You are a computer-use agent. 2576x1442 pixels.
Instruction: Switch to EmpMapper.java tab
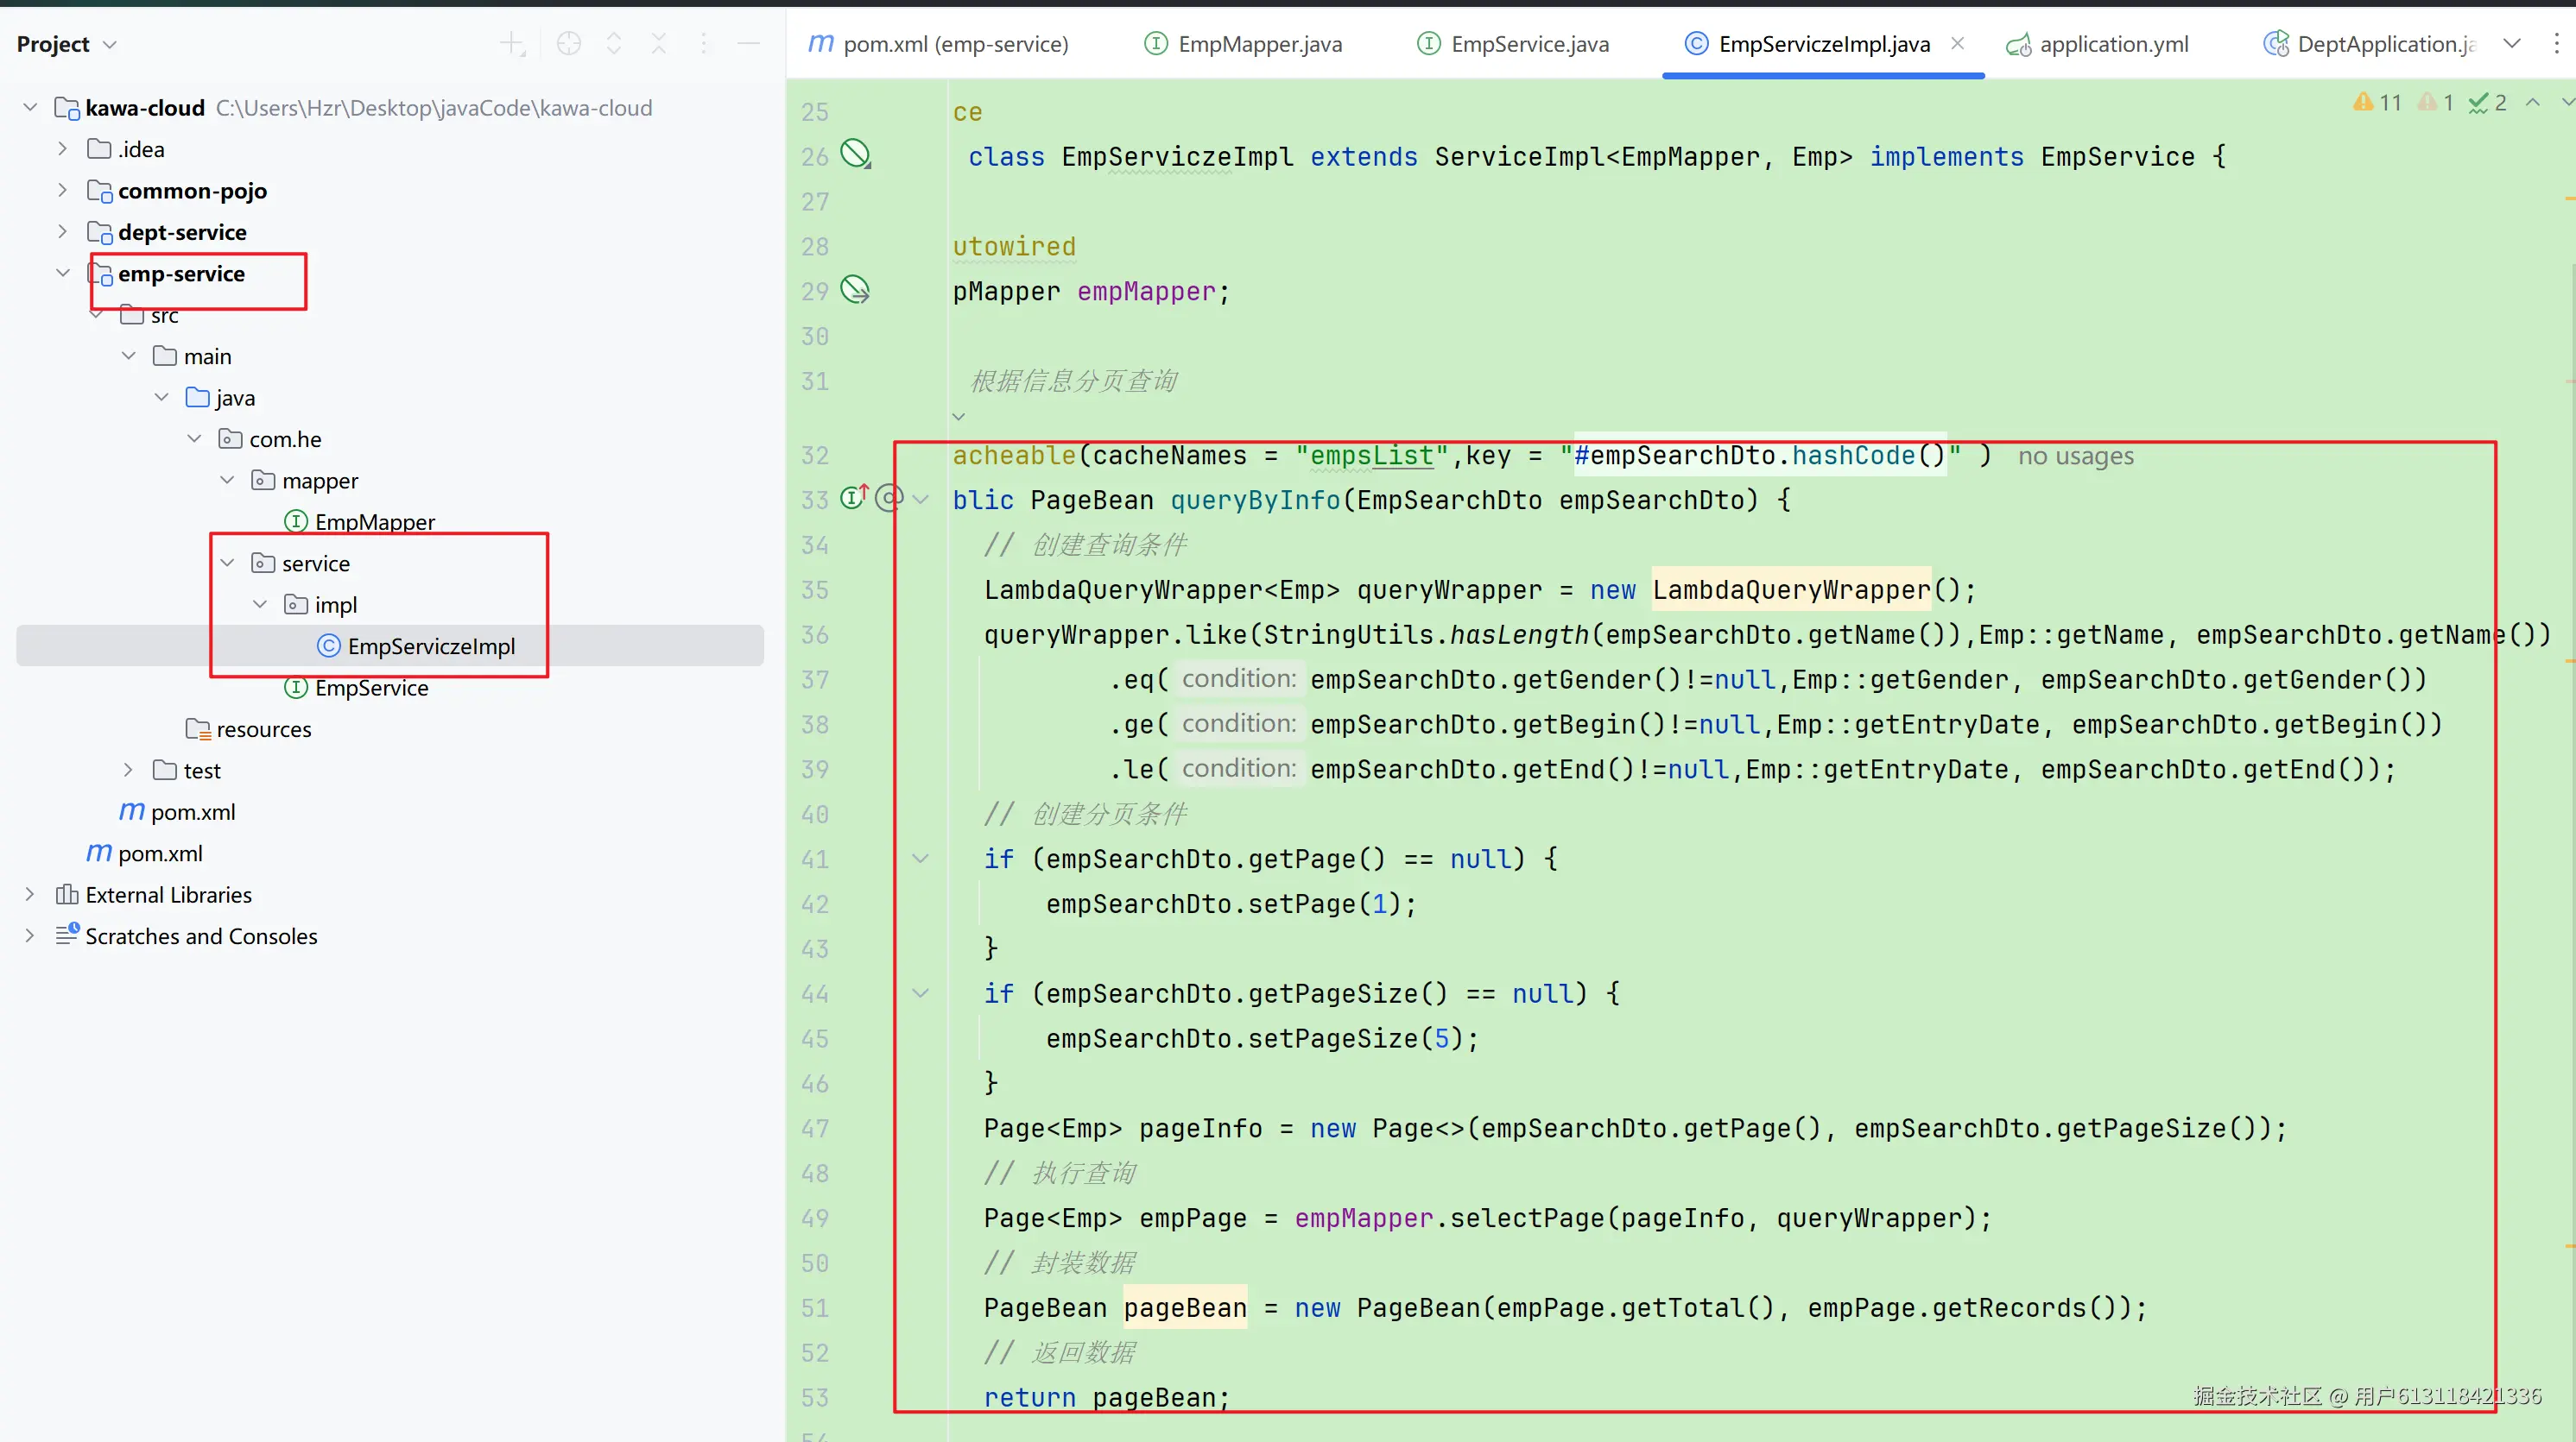tap(1259, 45)
